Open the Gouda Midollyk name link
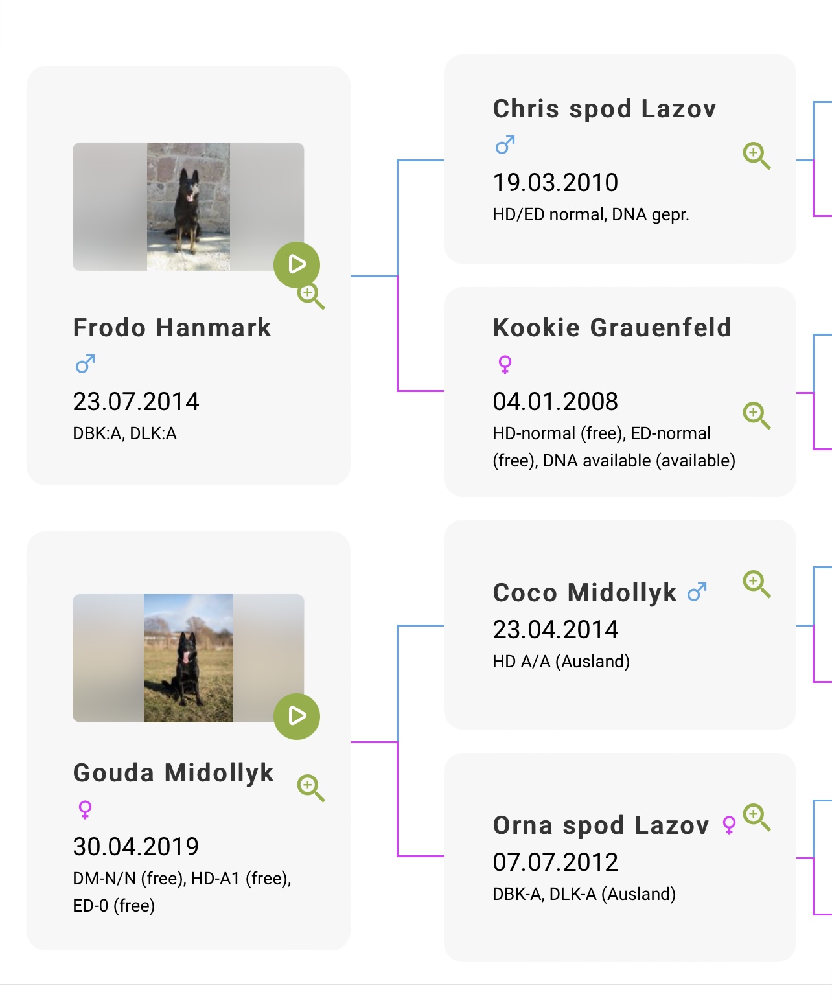 click(x=173, y=773)
